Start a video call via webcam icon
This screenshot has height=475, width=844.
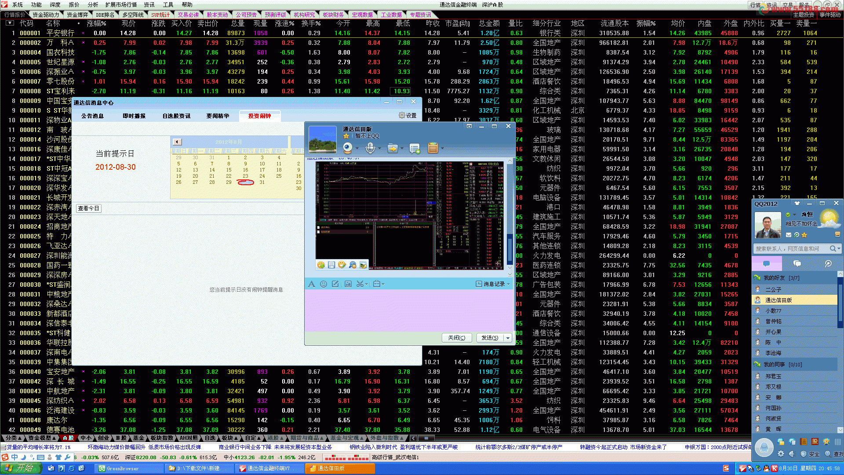click(348, 148)
